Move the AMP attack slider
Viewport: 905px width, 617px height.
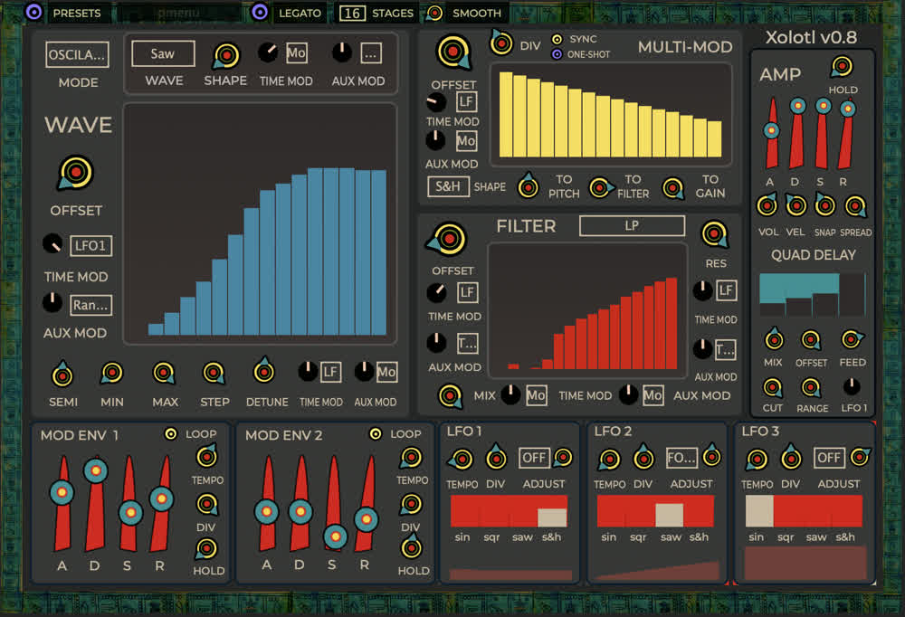click(771, 131)
